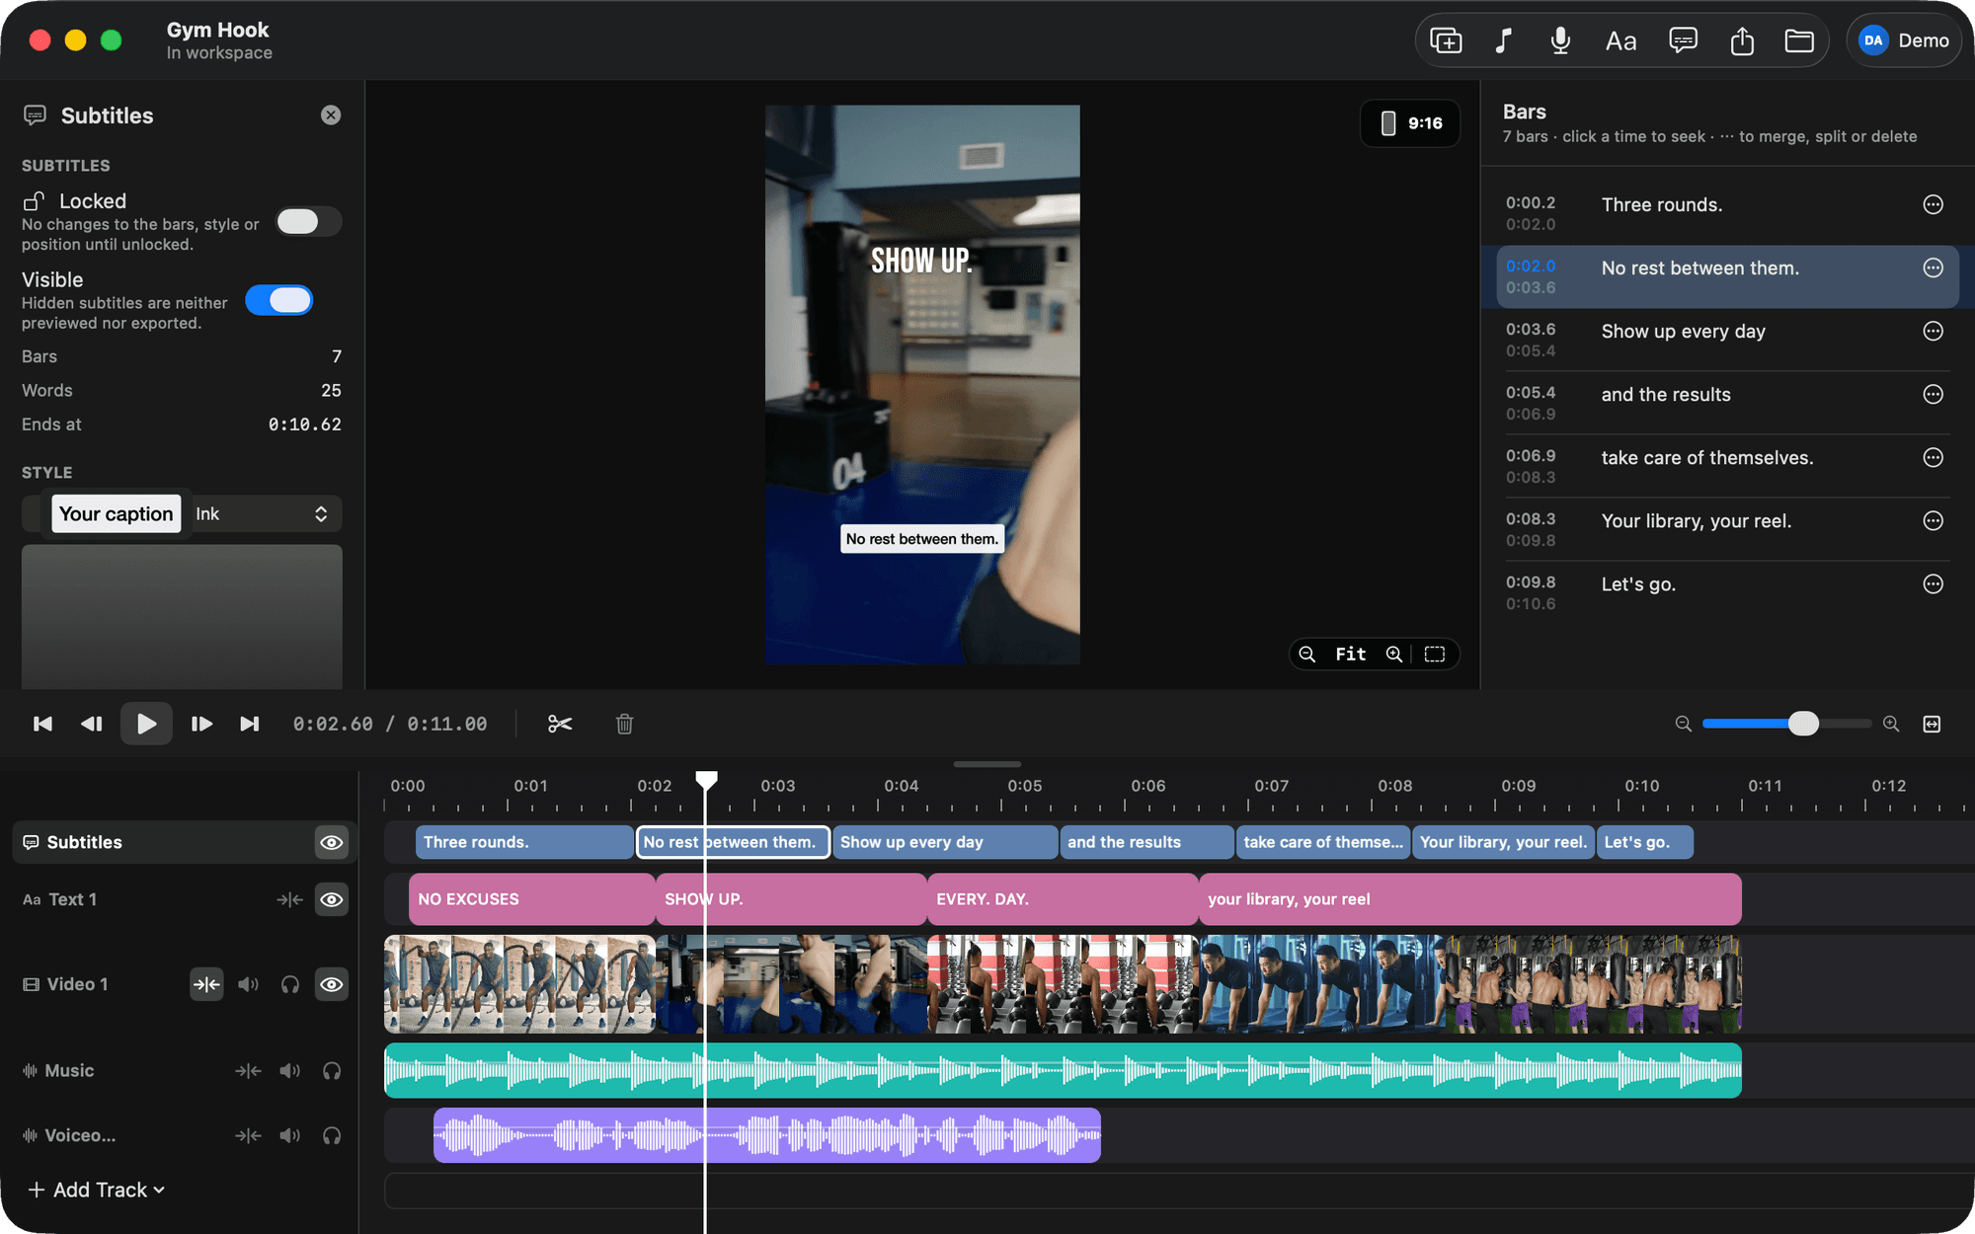Open options for "Three rounds." bar

(x=1933, y=204)
